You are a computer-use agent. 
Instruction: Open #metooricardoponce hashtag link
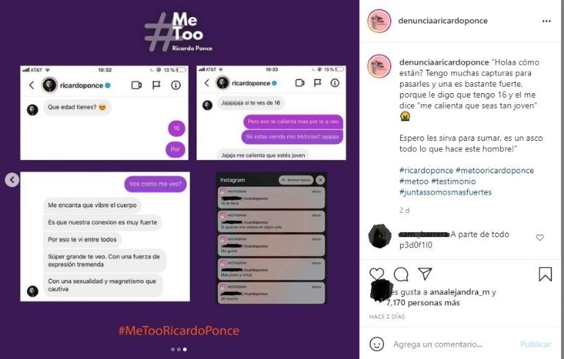(494, 170)
